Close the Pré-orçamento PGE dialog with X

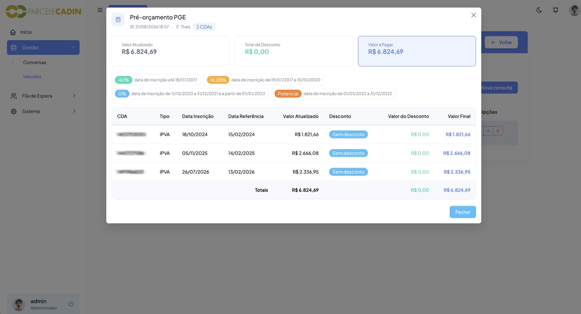pos(474,15)
